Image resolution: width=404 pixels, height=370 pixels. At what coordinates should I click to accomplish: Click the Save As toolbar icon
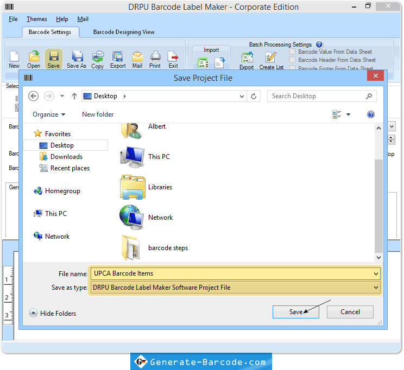pyautogui.click(x=77, y=60)
